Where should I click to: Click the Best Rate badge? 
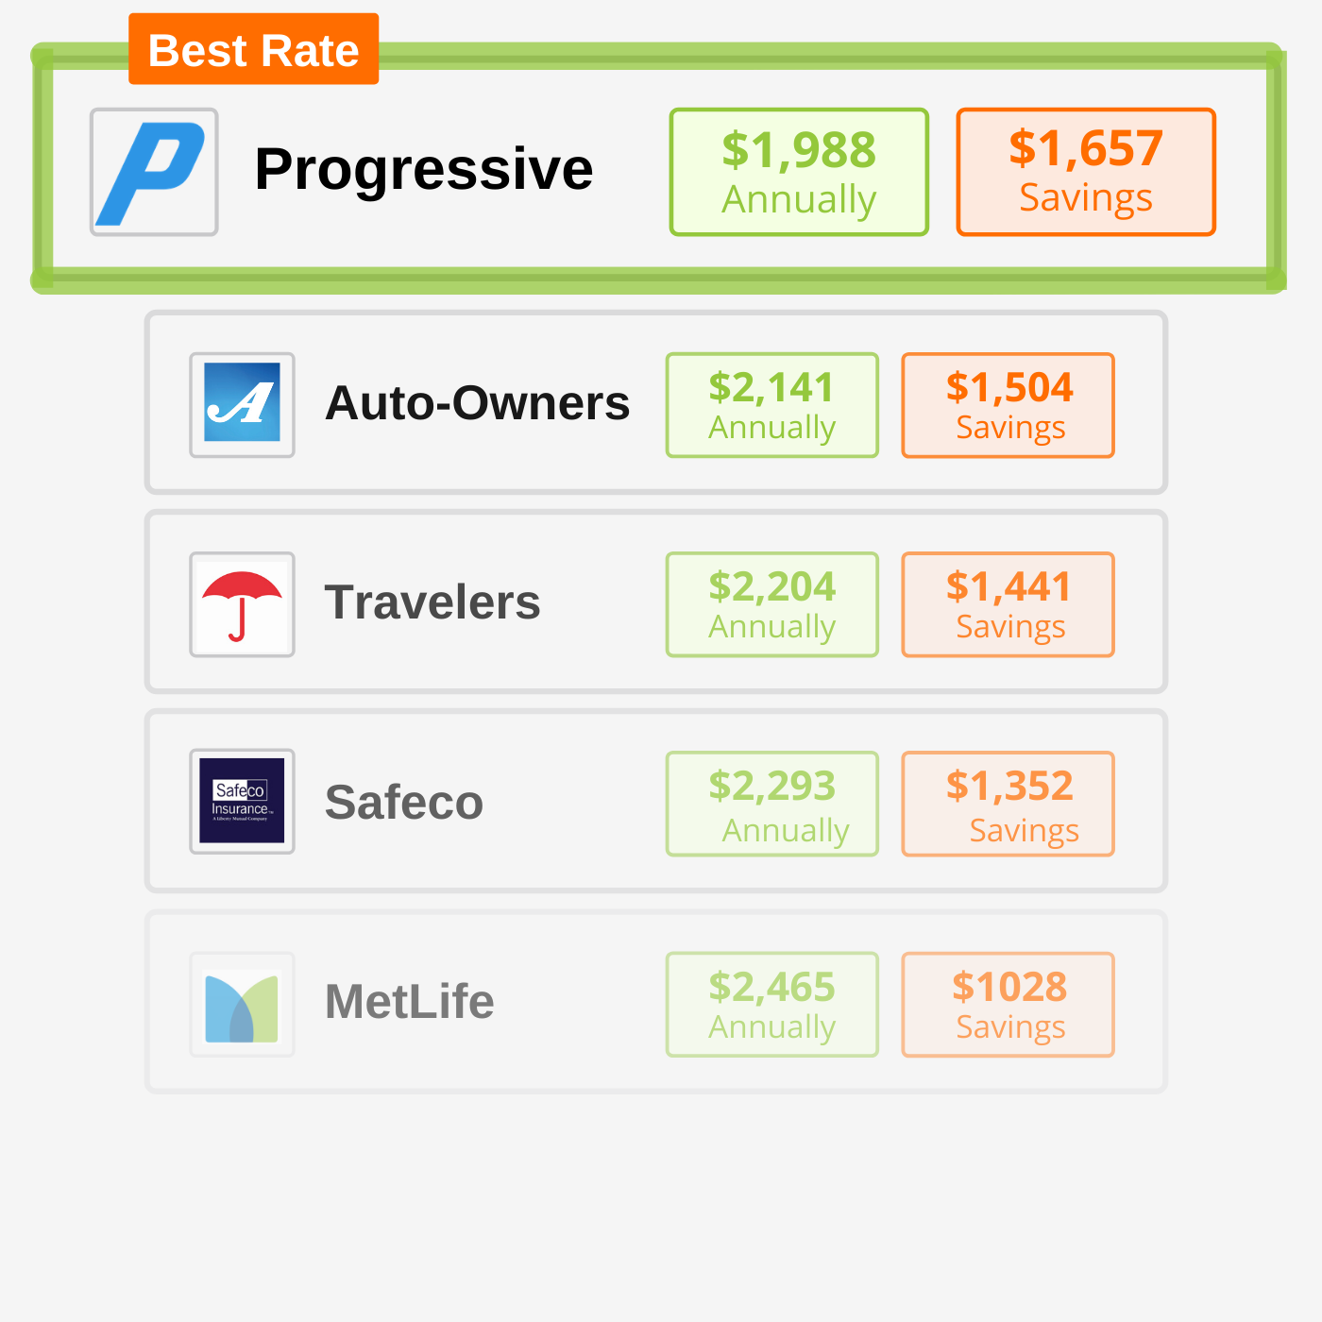[253, 49]
